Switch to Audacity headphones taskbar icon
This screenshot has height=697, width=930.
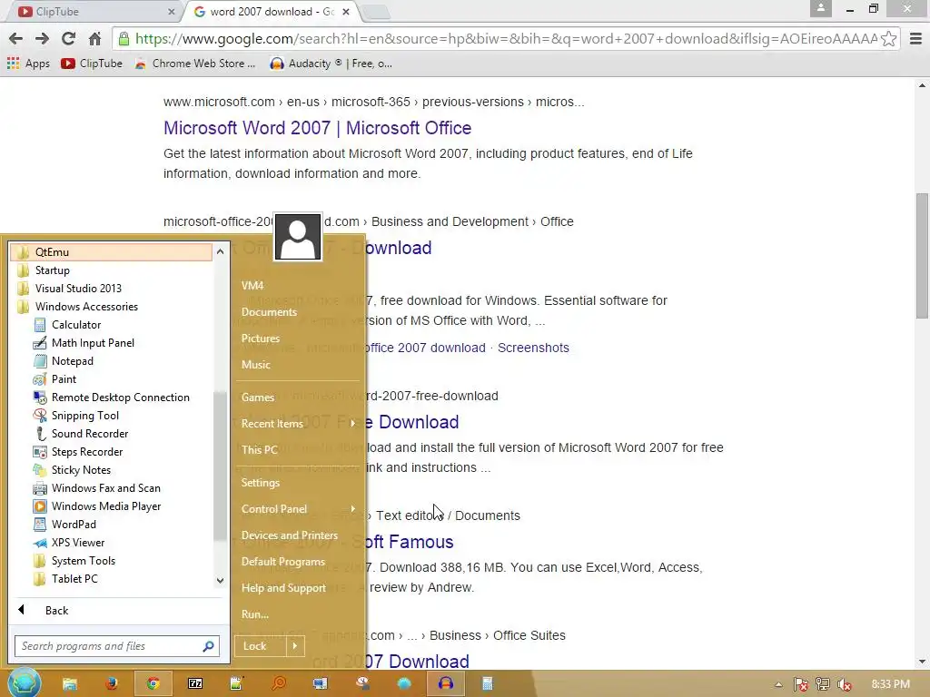(446, 684)
